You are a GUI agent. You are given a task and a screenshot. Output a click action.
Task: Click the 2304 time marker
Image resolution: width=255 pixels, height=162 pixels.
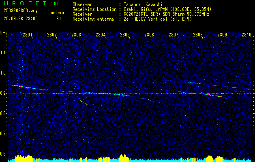(101, 34)
